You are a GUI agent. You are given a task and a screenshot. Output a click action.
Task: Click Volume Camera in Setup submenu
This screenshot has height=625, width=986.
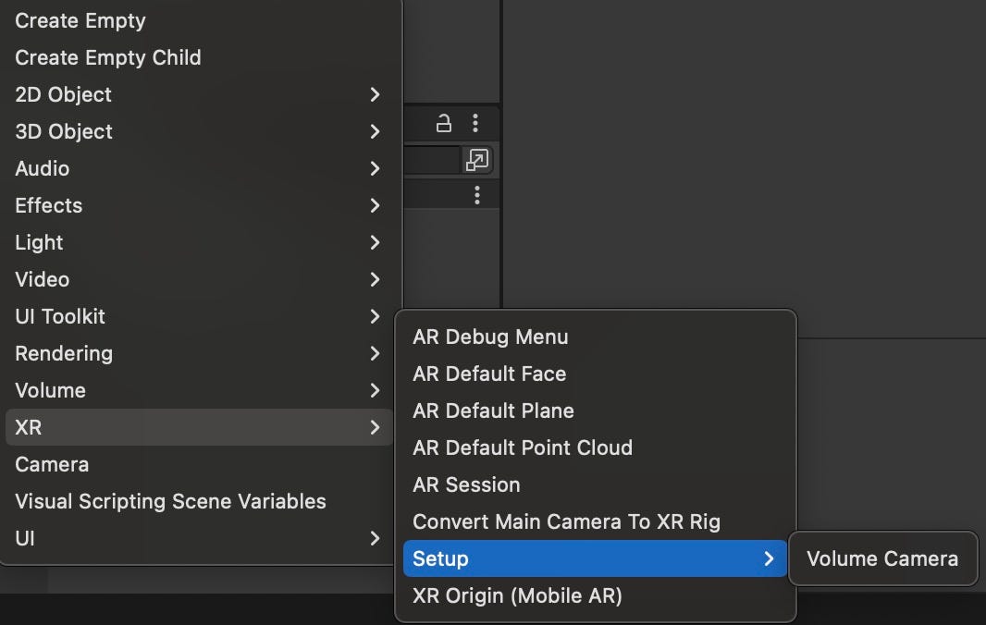tap(882, 558)
